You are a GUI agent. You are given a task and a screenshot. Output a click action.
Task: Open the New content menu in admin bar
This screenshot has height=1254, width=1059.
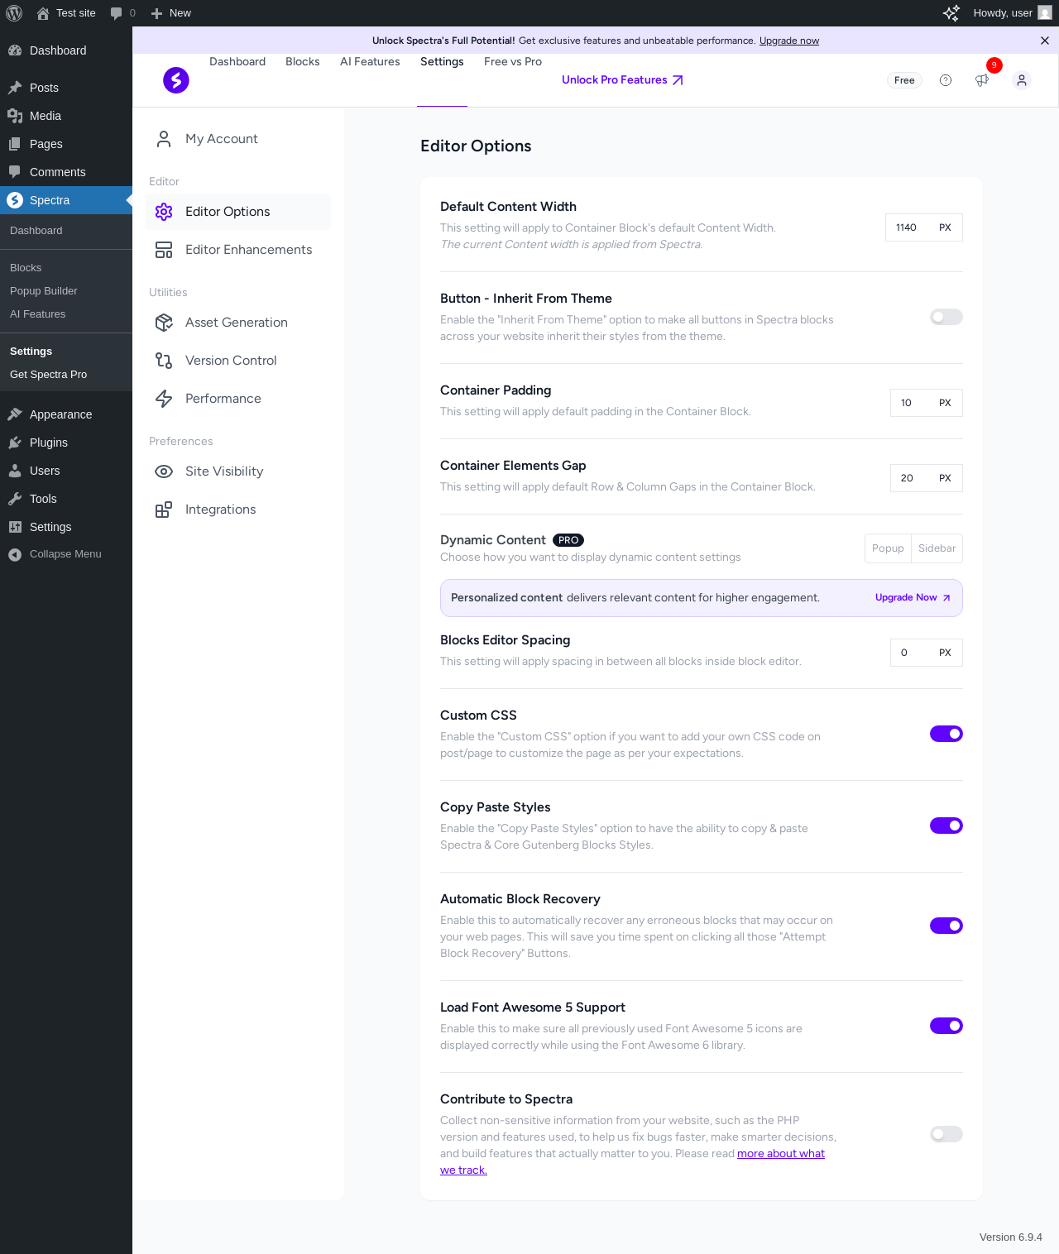click(x=171, y=13)
